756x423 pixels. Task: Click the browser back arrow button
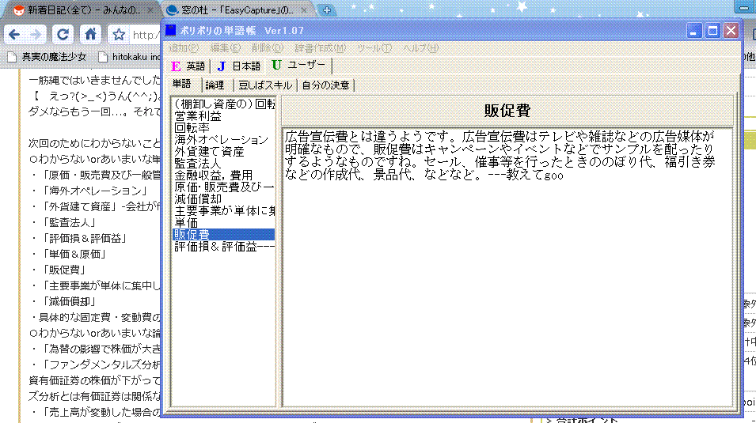click(15, 35)
